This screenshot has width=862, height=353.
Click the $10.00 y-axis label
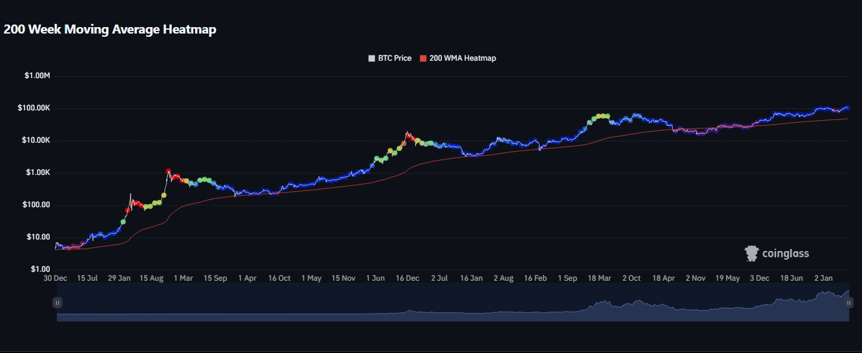[38, 237]
